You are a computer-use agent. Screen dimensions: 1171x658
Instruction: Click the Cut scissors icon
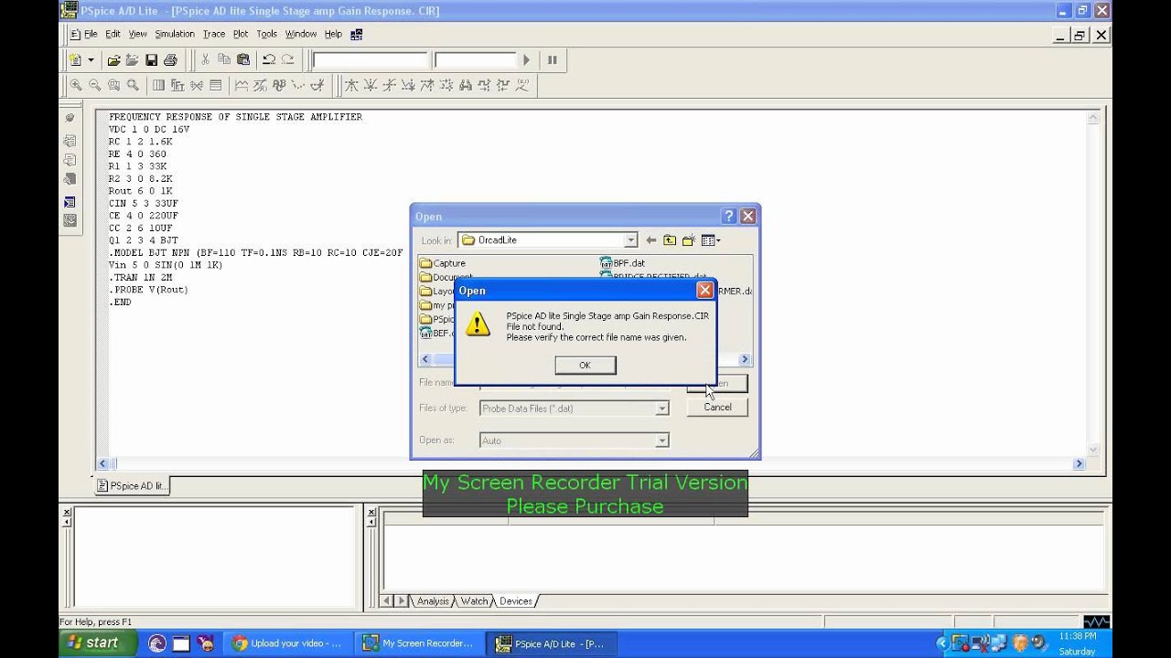(x=205, y=60)
